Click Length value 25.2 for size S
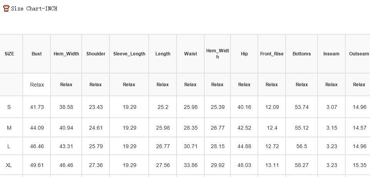 point(163,107)
